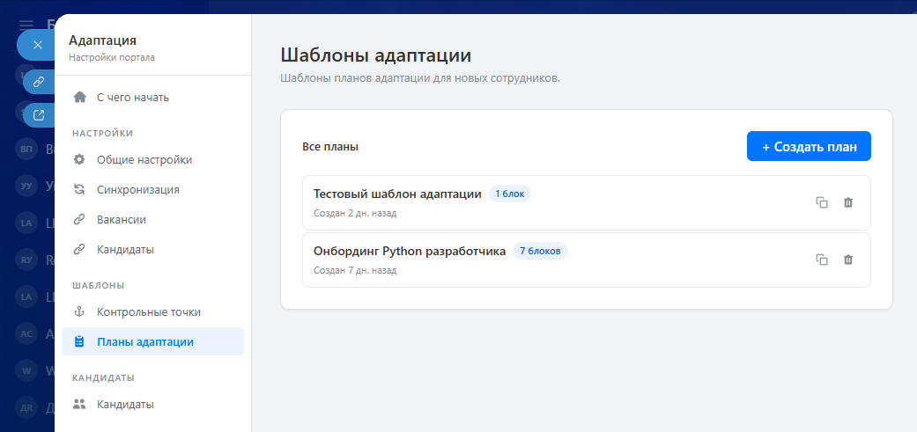
Task: Open the Вакансии settings section
Action: (x=122, y=220)
